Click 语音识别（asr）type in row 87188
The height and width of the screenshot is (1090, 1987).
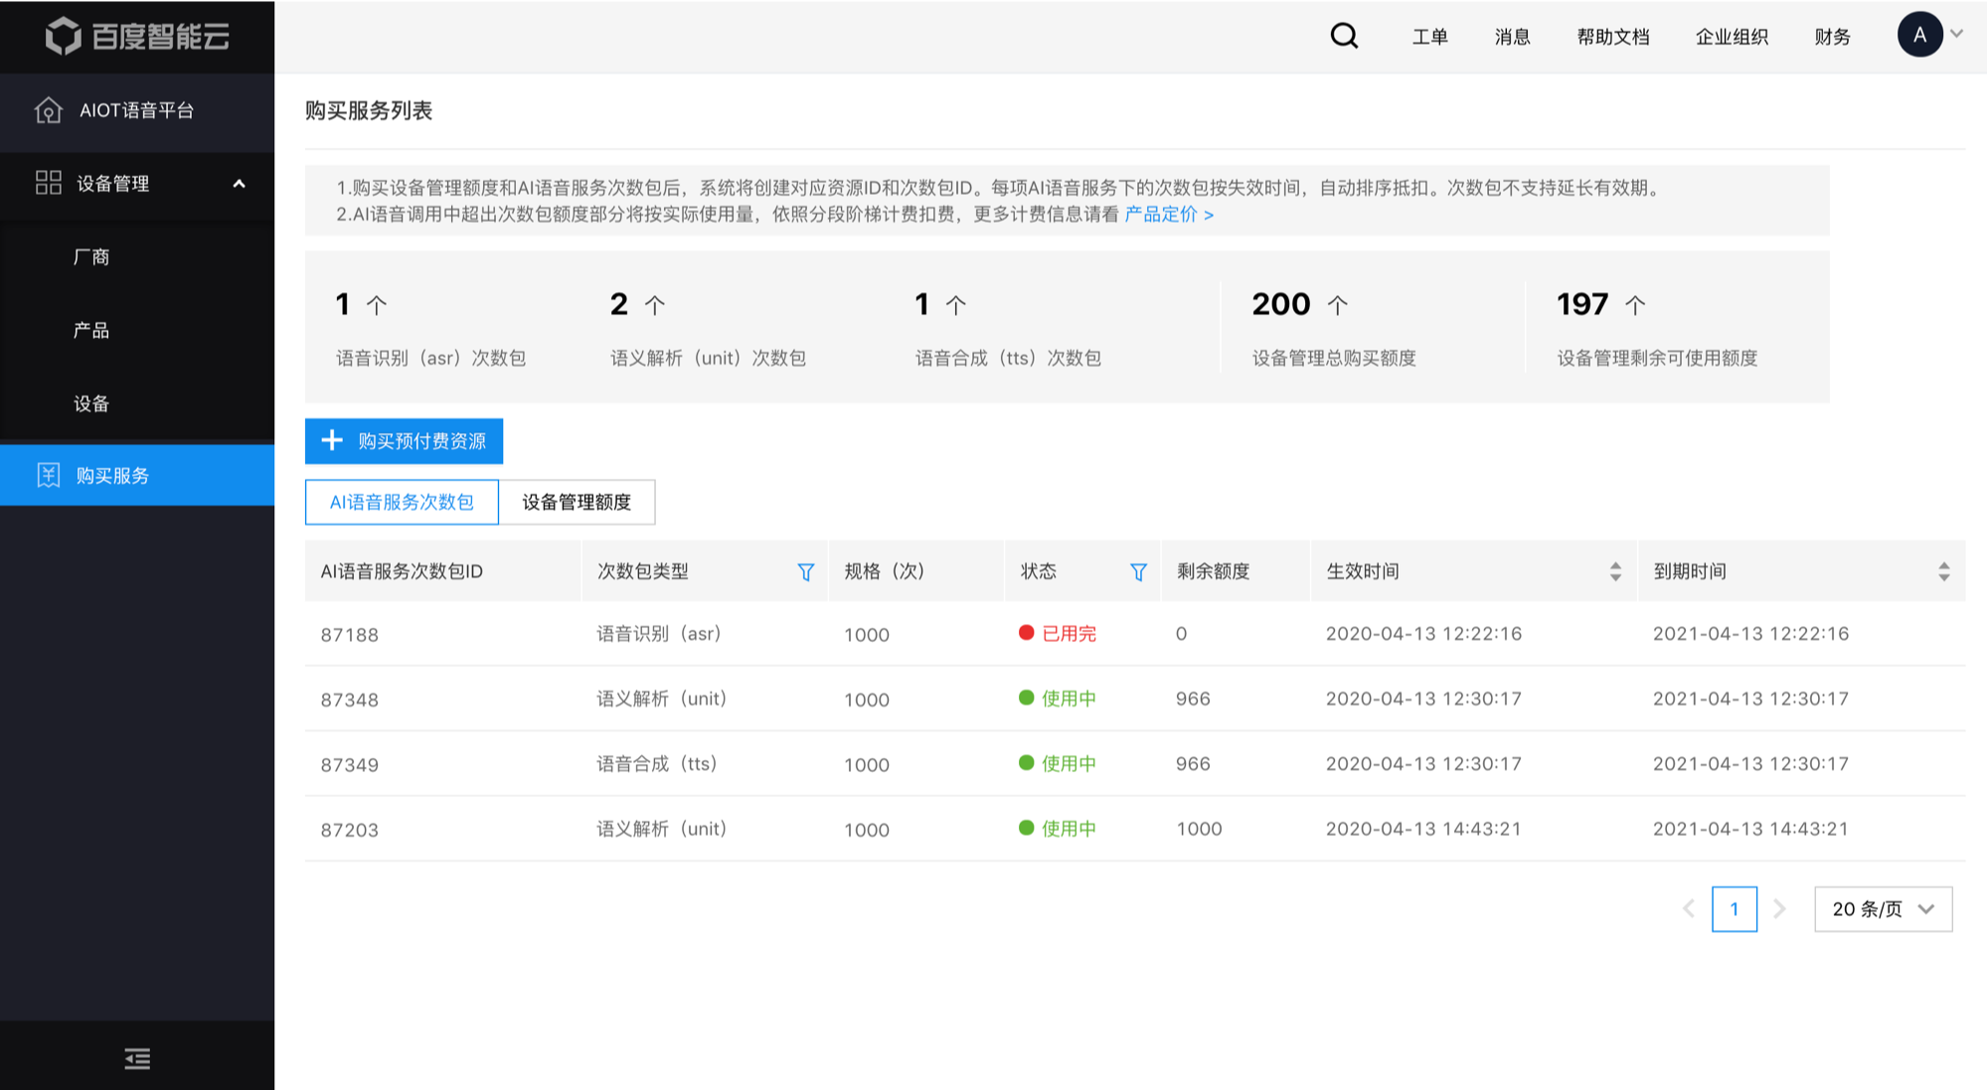pos(659,634)
